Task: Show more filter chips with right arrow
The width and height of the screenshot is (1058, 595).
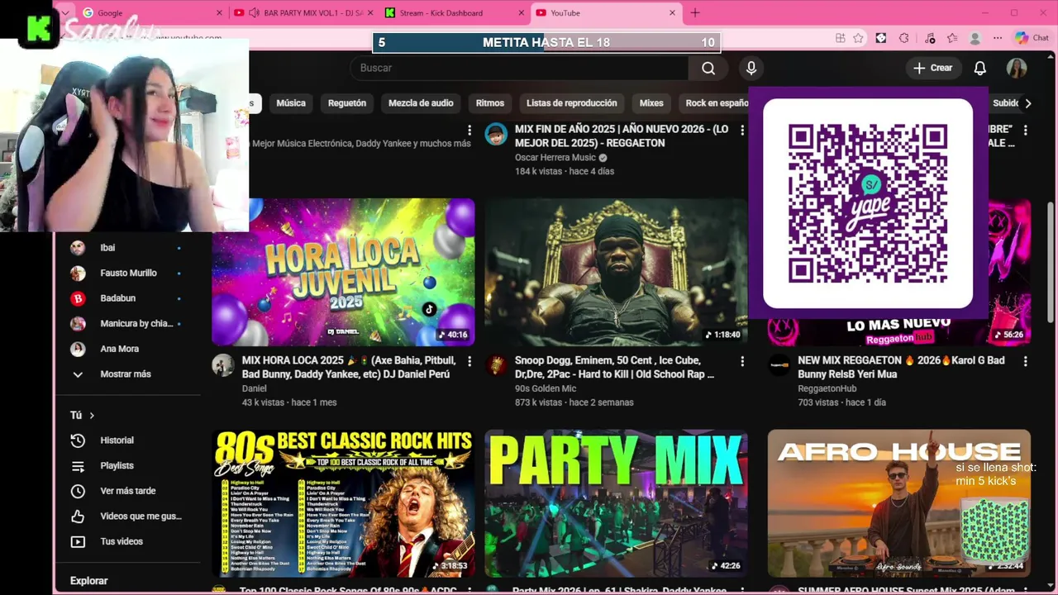Action: (x=1027, y=103)
